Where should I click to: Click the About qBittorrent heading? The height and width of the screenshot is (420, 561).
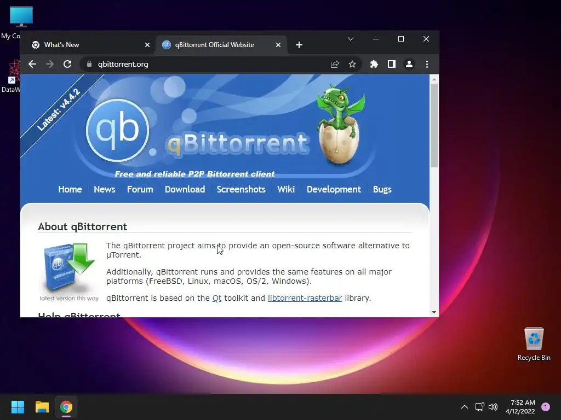[82, 226]
